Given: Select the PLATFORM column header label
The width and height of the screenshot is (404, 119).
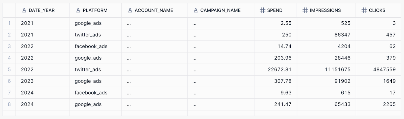Looking at the screenshot, I should [95, 10].
